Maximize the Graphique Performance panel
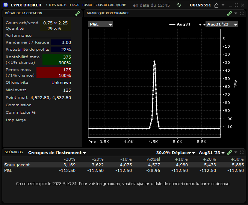This screenshot has width=248, height=205. tap(242, 13)
